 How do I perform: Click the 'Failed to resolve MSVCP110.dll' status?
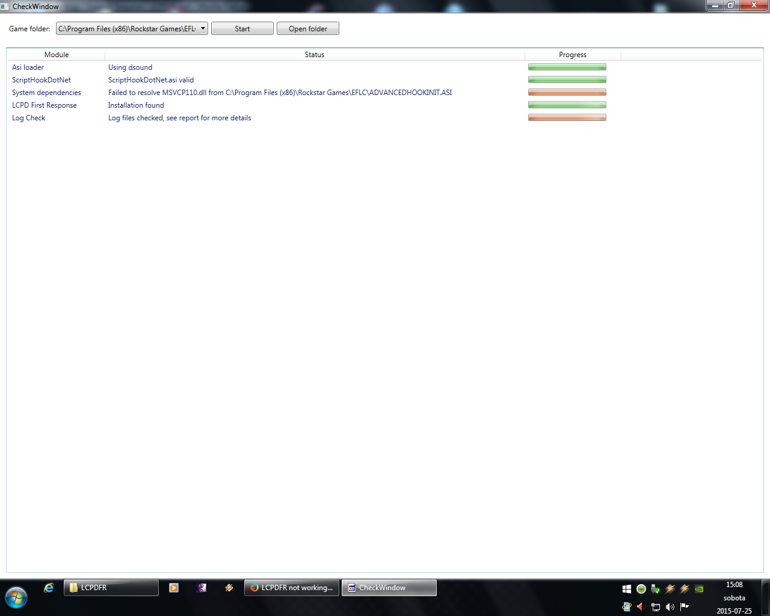[280, 93]
